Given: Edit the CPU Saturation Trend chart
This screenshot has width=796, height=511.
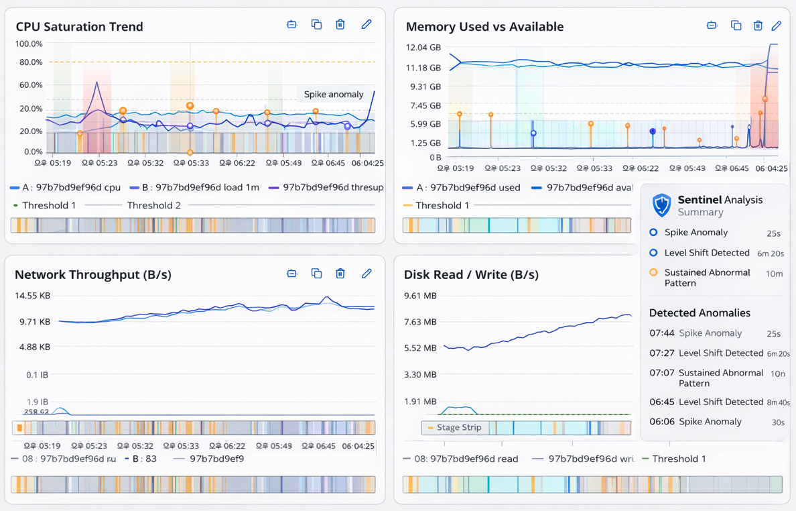Looking at the screenshot, I should point(367,24).
